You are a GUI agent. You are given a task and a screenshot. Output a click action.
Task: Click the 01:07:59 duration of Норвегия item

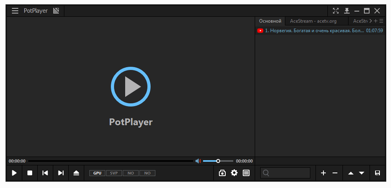click(x=374, y=31)
